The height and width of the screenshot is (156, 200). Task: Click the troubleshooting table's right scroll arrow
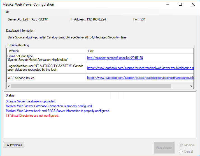pyautogui.click(x=191, y=86)
